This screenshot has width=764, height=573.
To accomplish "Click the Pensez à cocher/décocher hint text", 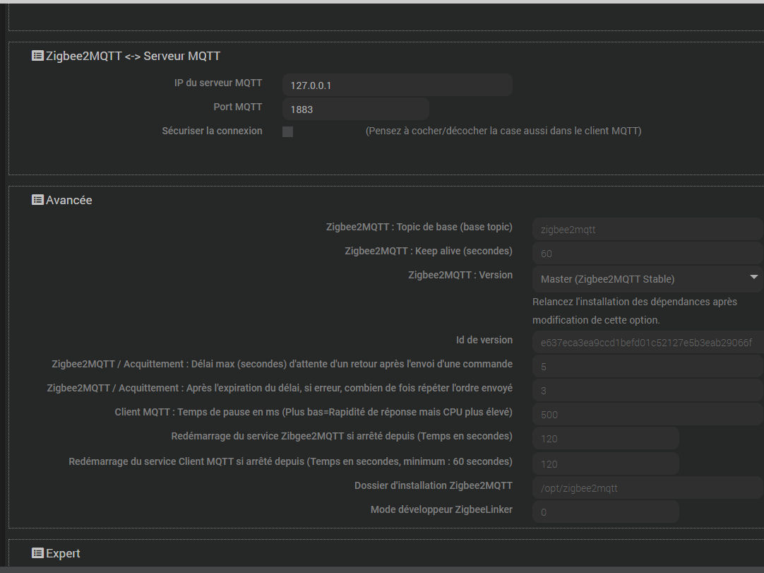I will [x=503, y=131].
